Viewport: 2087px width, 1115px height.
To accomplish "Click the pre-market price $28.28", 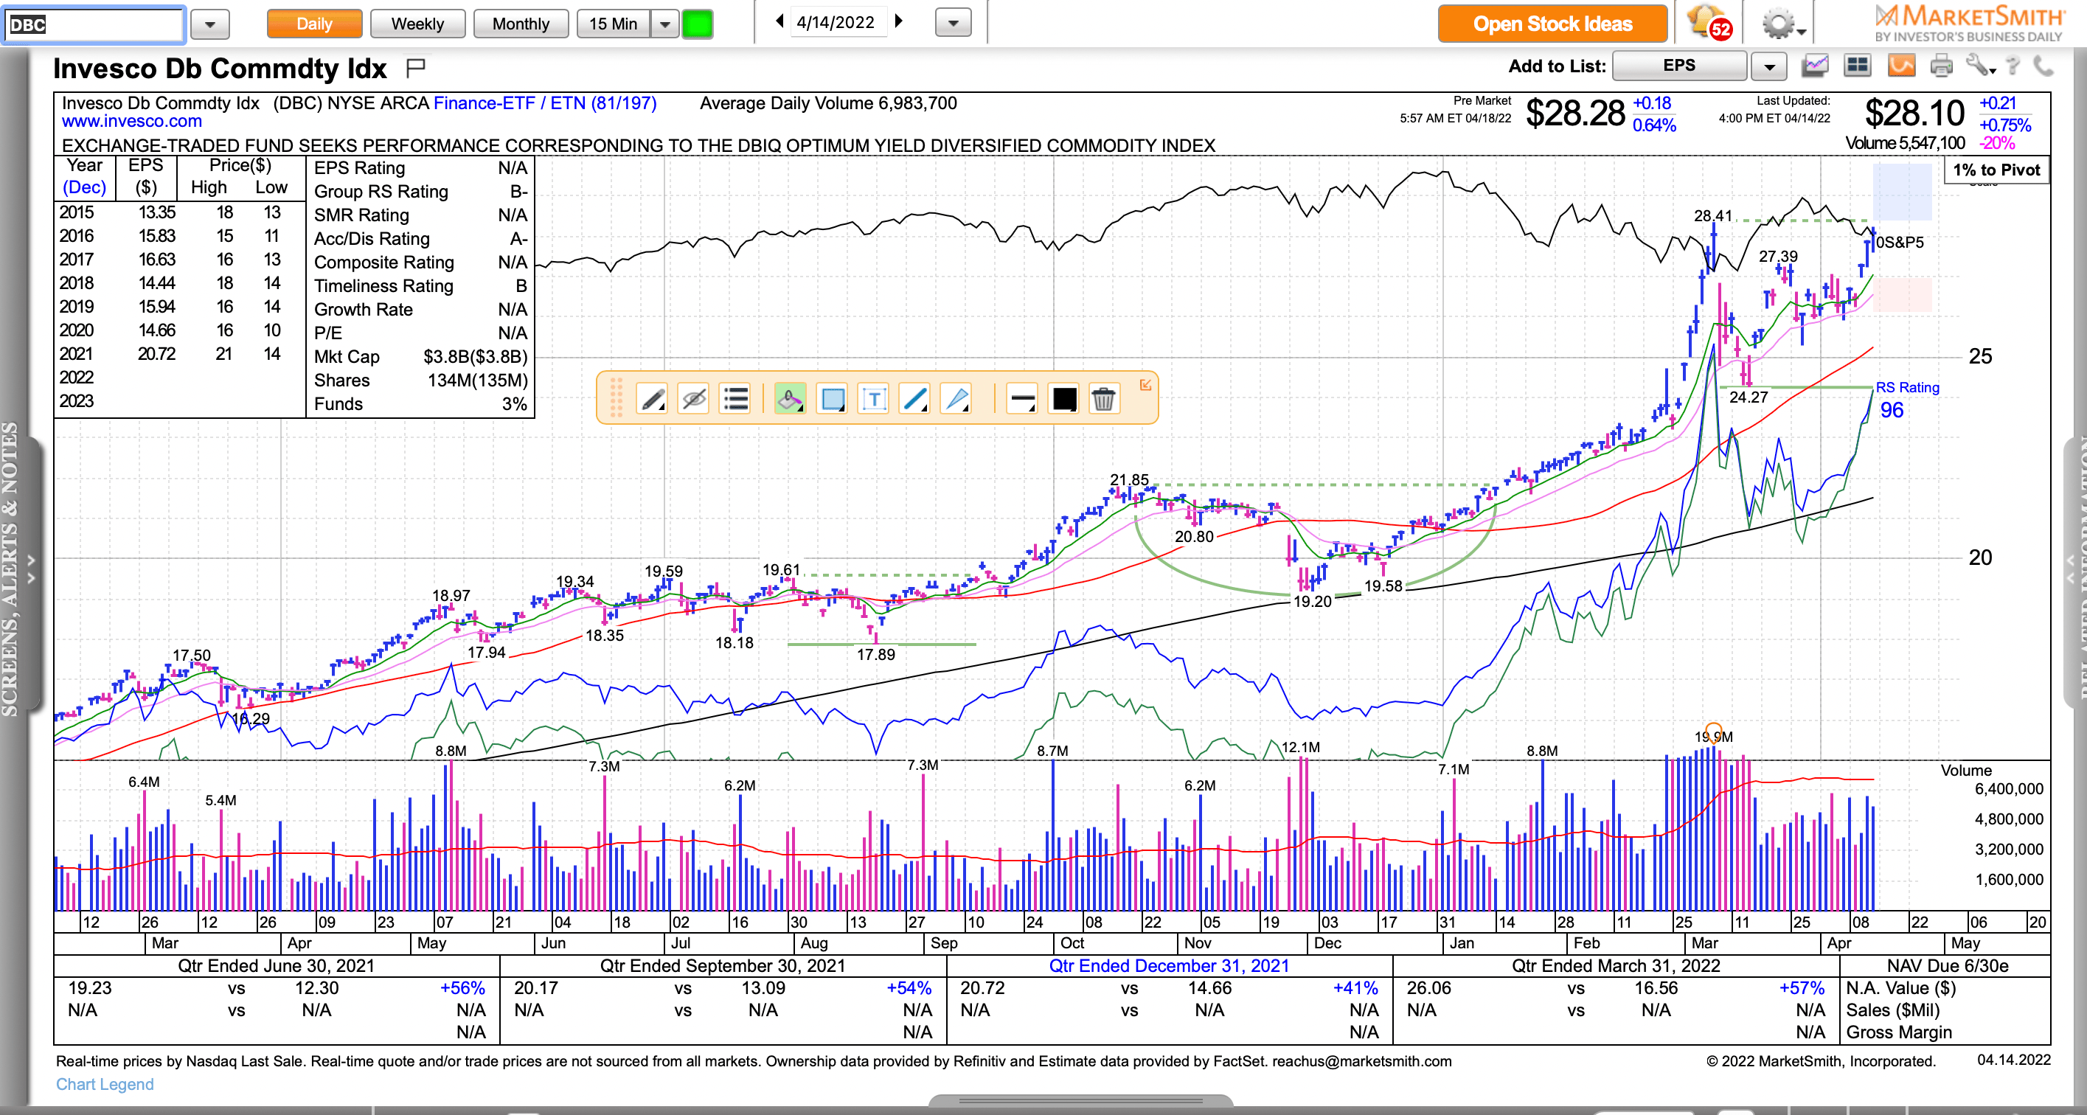I will pos(1575,114).
